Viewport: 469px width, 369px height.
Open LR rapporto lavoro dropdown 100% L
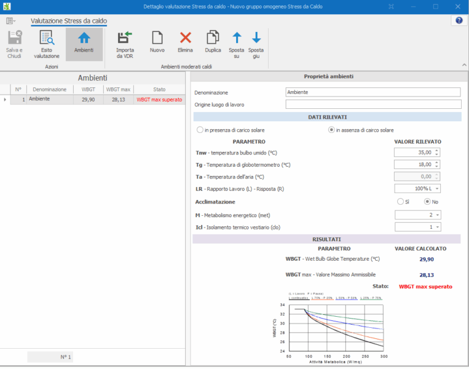point(437,189)
